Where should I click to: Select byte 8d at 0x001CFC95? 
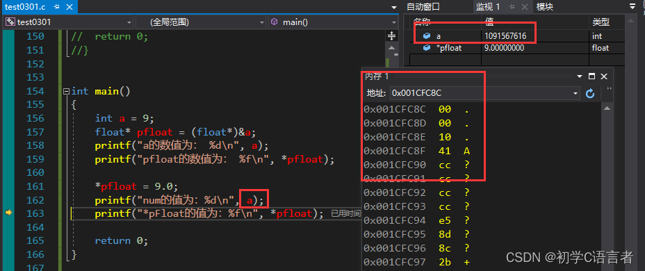(x=445, y=234)
